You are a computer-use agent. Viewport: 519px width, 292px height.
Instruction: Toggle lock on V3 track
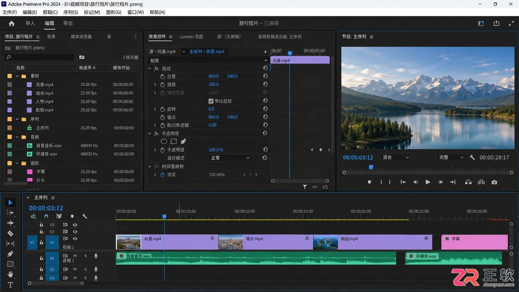(x=41, y=225)
